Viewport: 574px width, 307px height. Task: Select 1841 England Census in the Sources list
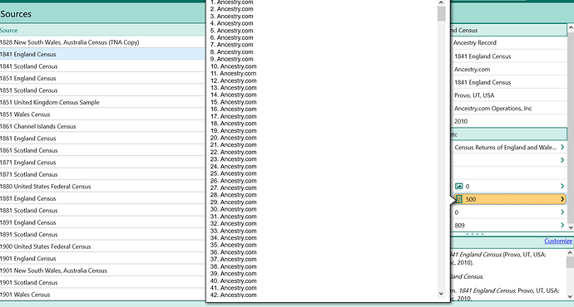[x=102, y=55]
